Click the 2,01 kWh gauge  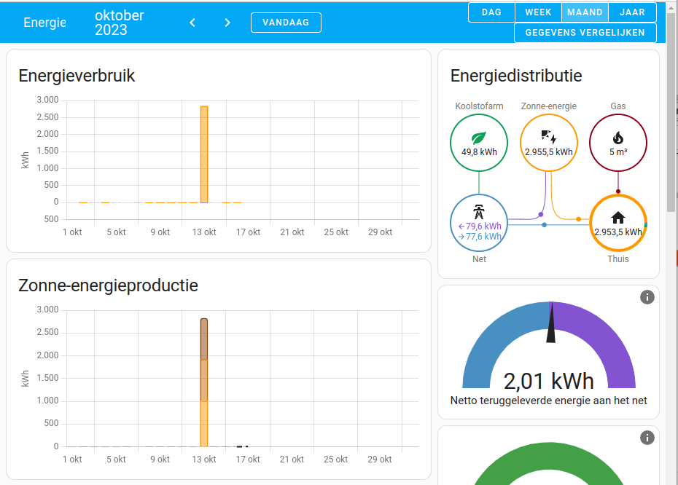tap(550, 379)
